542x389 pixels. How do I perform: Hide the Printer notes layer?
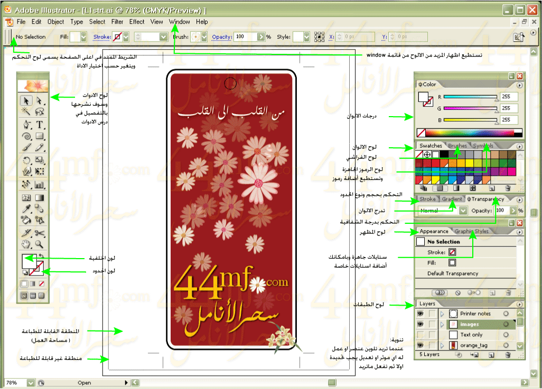(420, 314)
